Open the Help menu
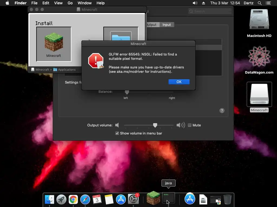The height and width of the screenshot is (207, 277). (101, 3)
